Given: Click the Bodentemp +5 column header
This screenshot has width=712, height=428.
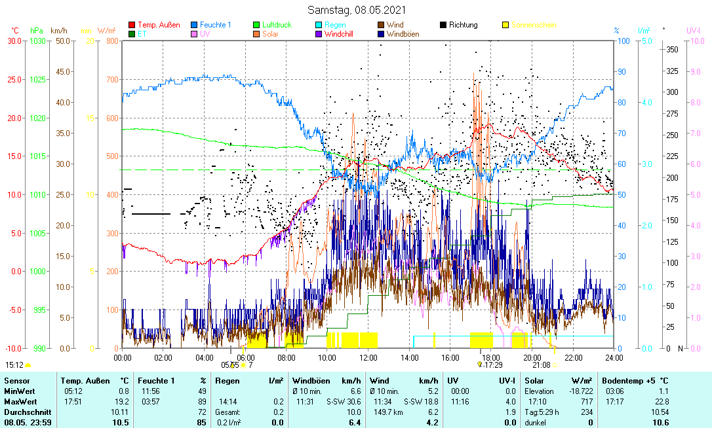Looking at the screenshot, I should [x=626, y=380].
